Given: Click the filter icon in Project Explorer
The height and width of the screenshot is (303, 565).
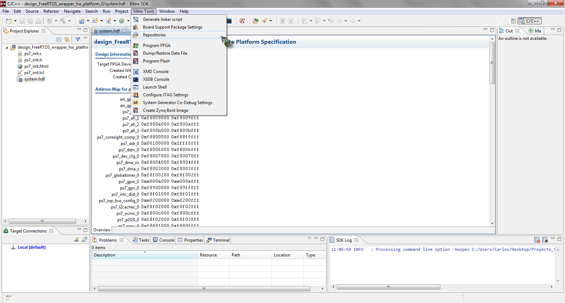Looking at the screenshot, I should (77, 40).
